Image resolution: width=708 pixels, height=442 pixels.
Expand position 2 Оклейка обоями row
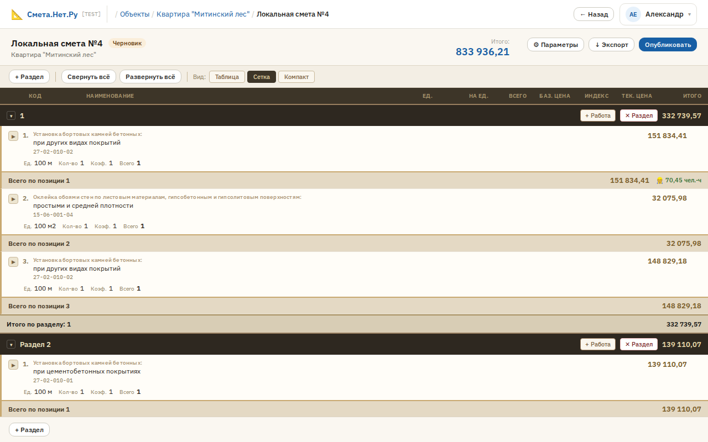point(13,199)
